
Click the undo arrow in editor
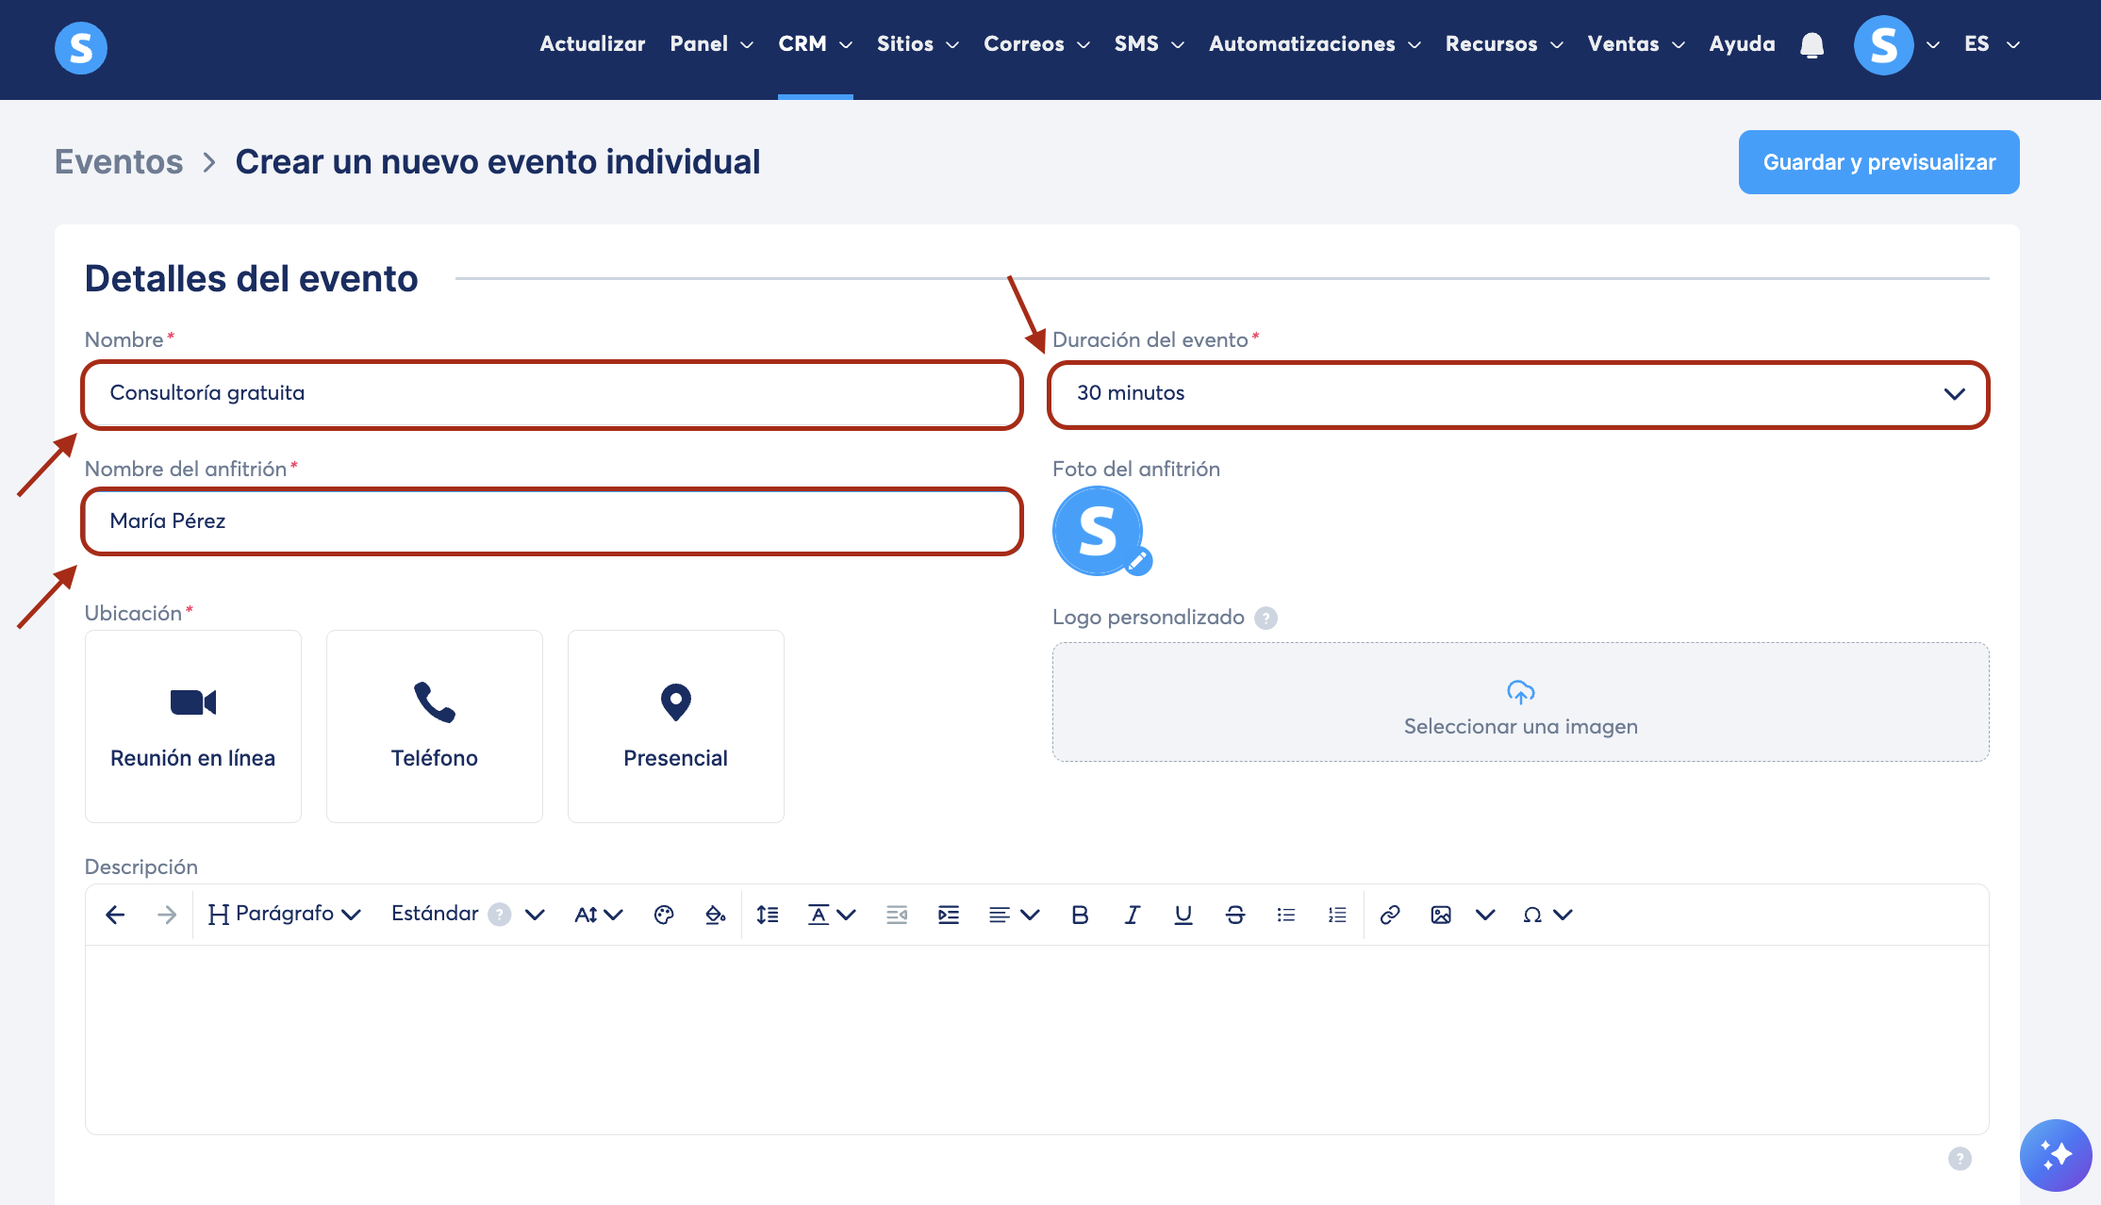click(115, 915)
